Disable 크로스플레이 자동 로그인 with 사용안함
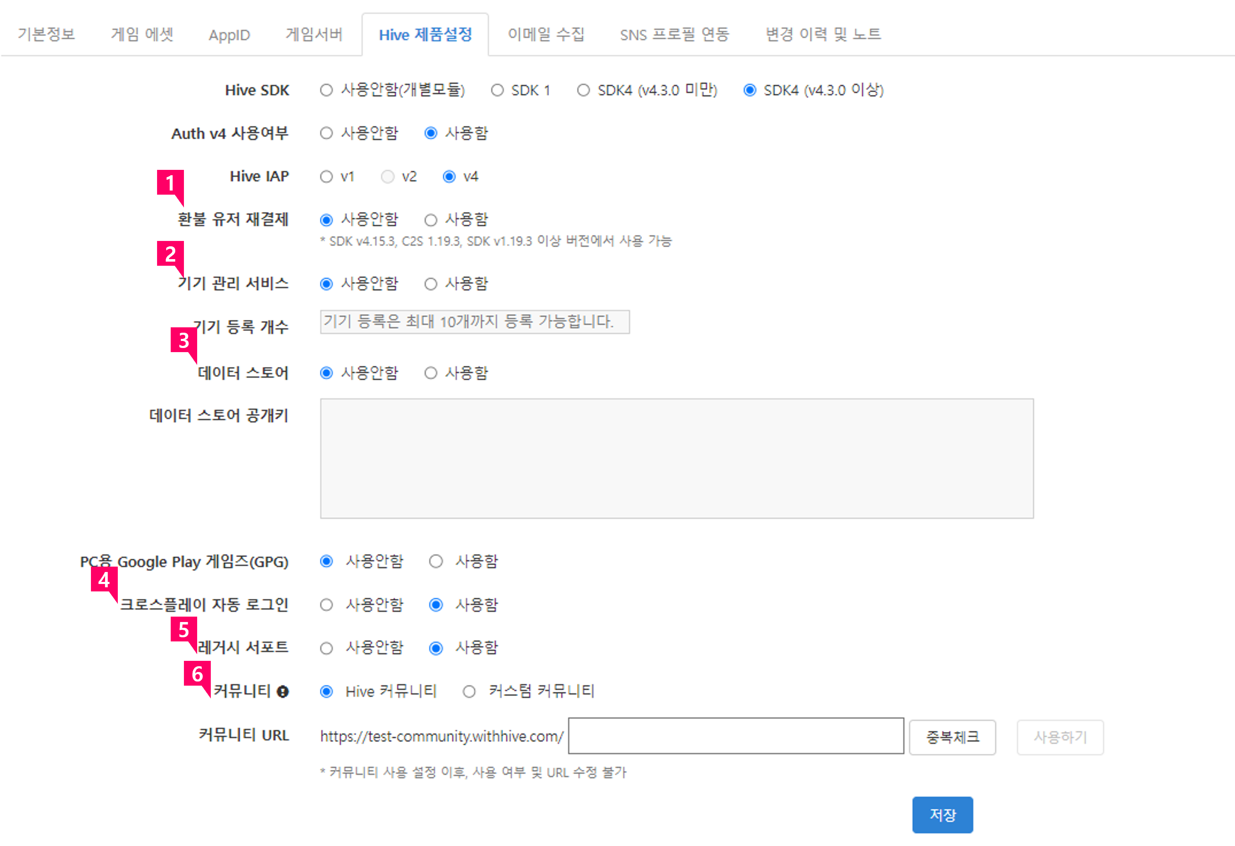This screenshot has width=1235, height=846. point(326,605)
